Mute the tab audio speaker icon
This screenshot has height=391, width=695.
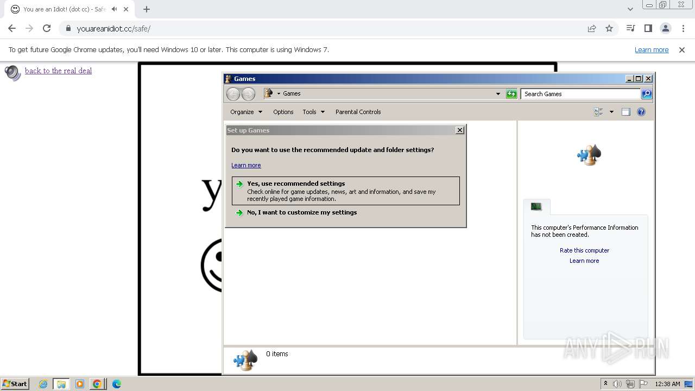click(114, 9)
